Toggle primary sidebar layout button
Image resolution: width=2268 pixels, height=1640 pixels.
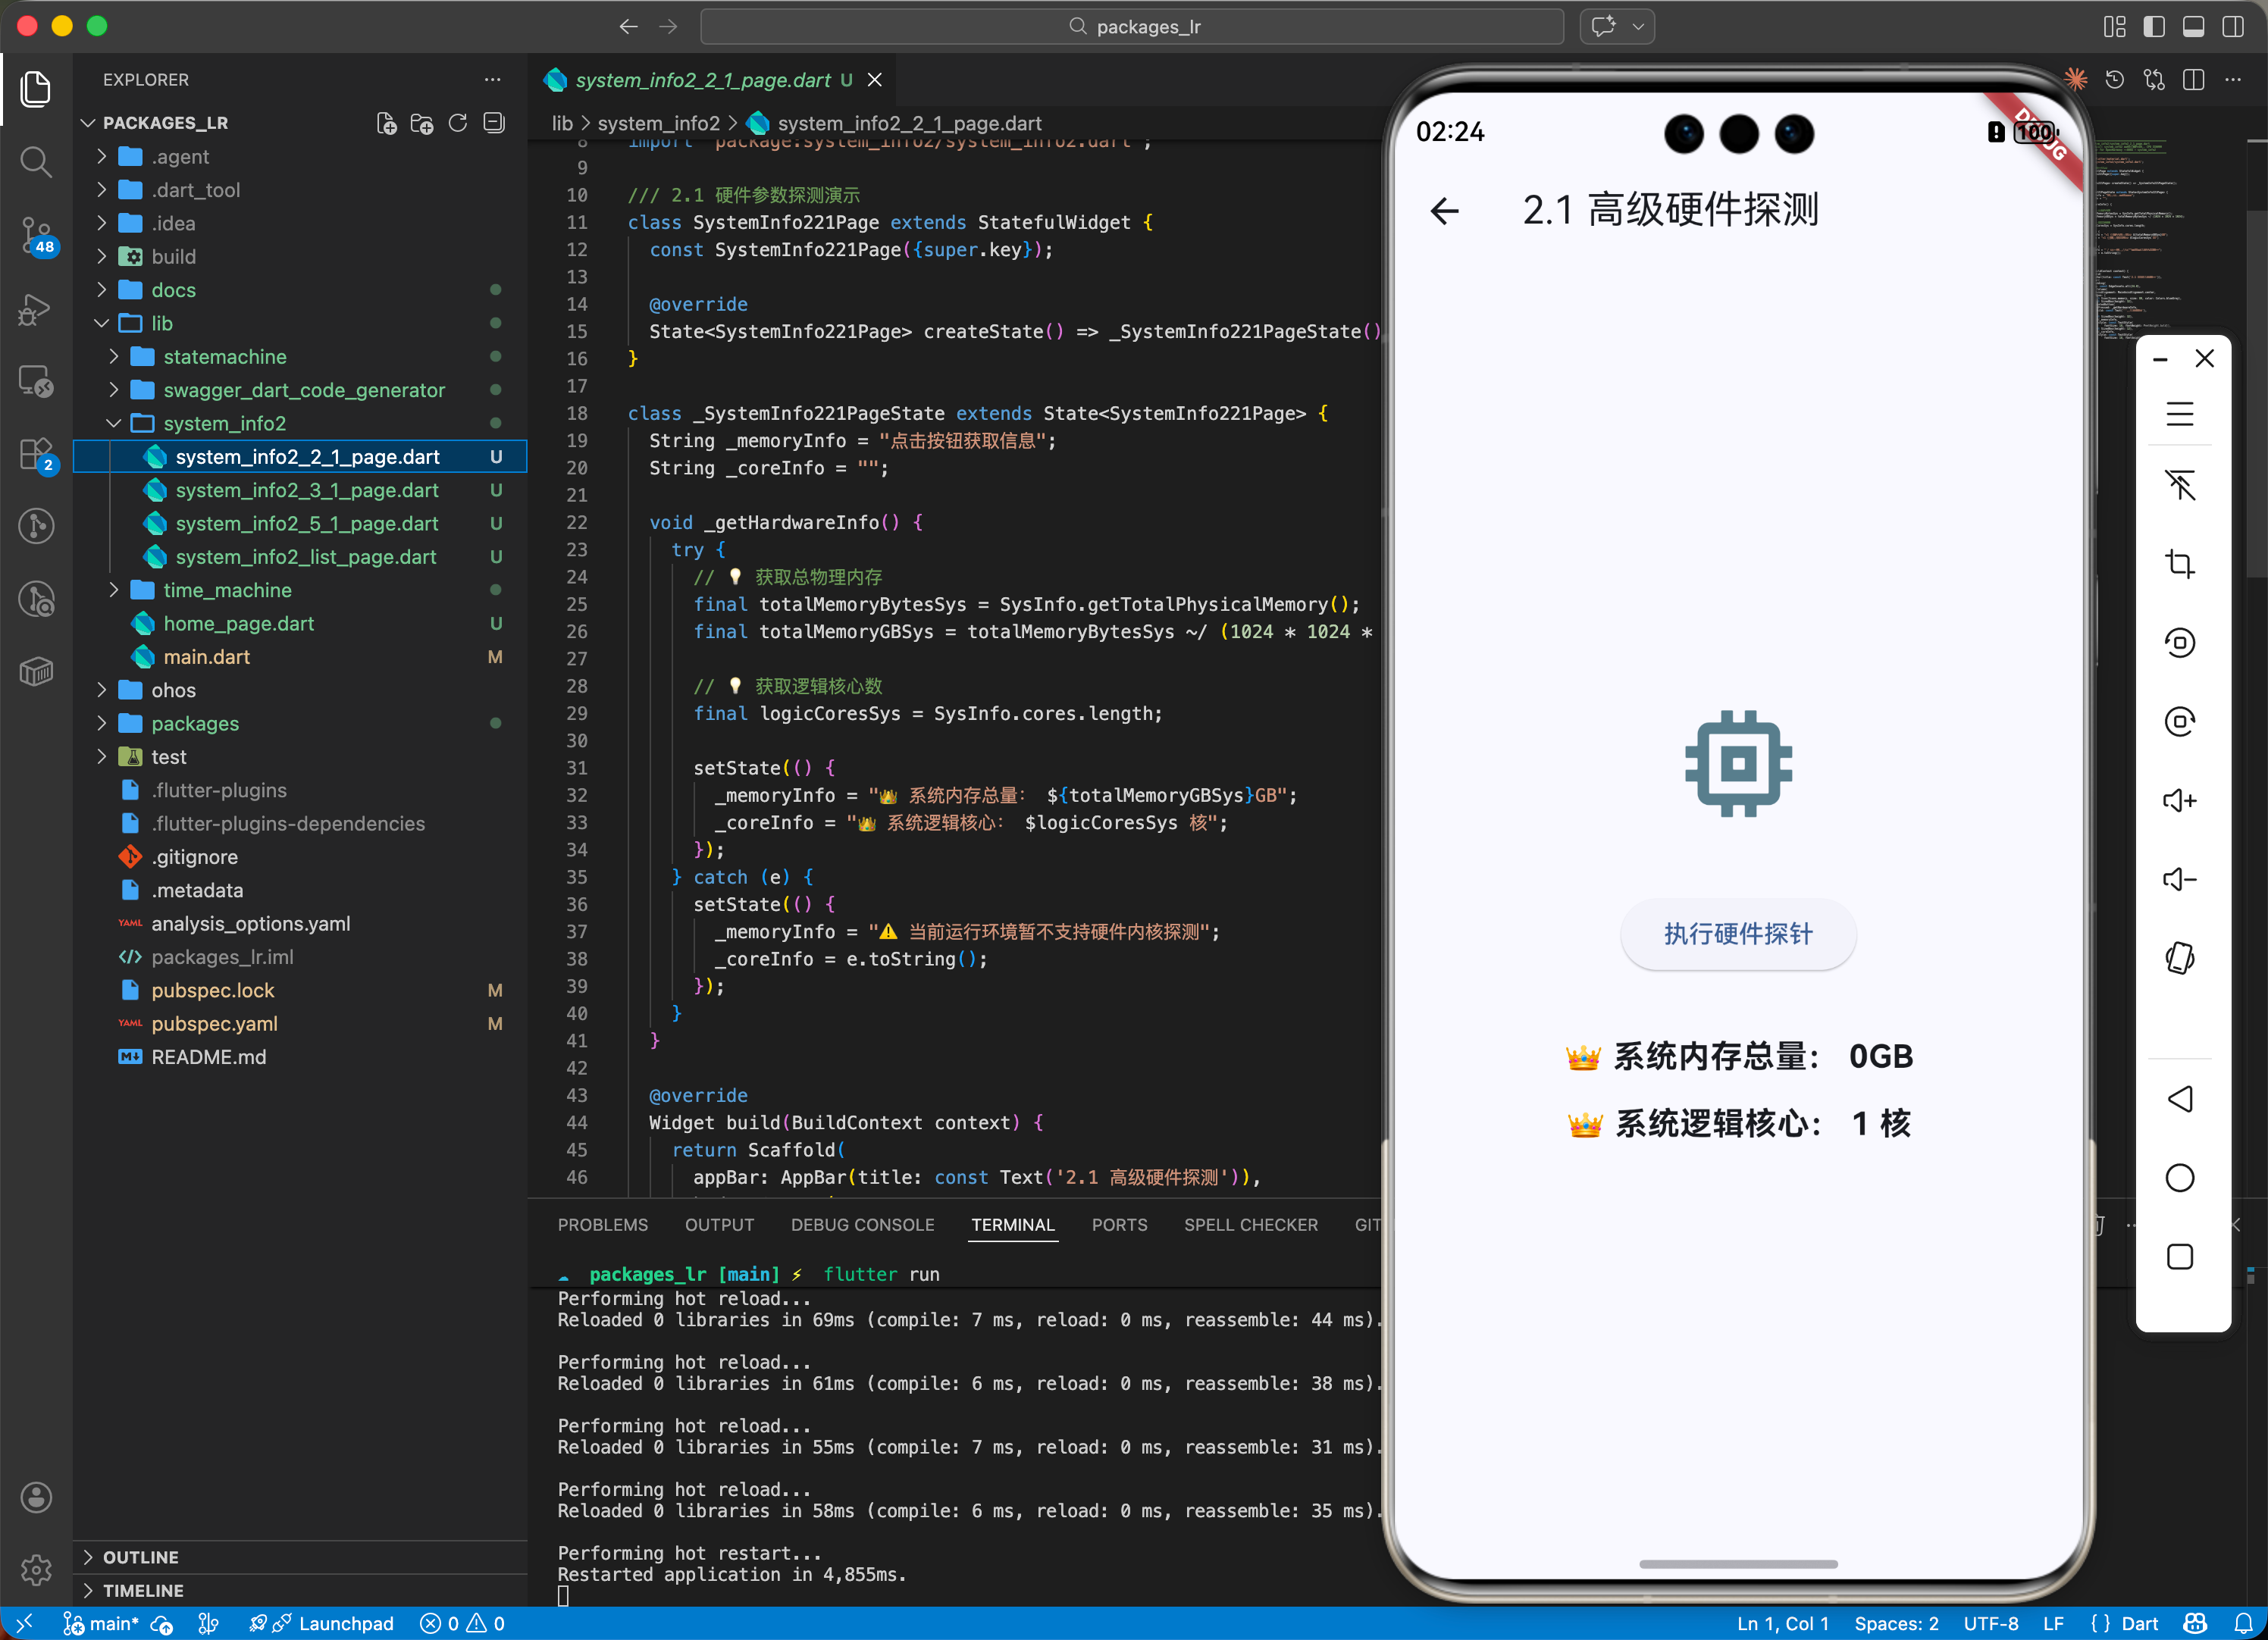(2154, 27)
